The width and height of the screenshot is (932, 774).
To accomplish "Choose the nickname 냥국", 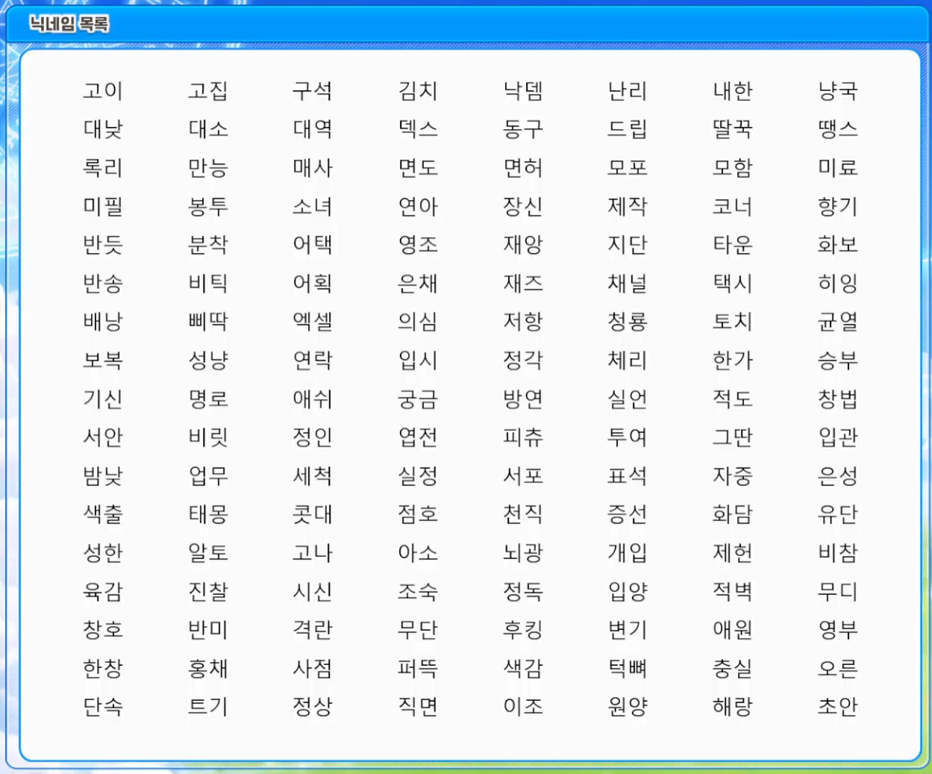I will [x=838, y=91].
